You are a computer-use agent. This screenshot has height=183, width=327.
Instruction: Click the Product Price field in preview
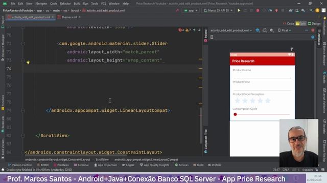(x=262, y=87)
